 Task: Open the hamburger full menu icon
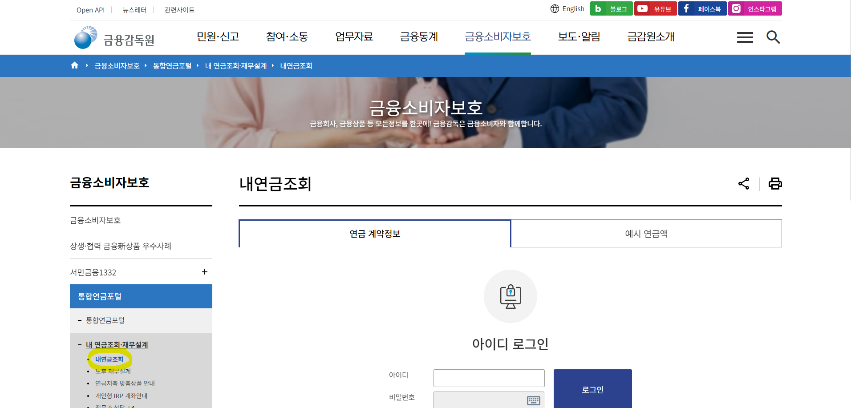click(x=745, y=37)
